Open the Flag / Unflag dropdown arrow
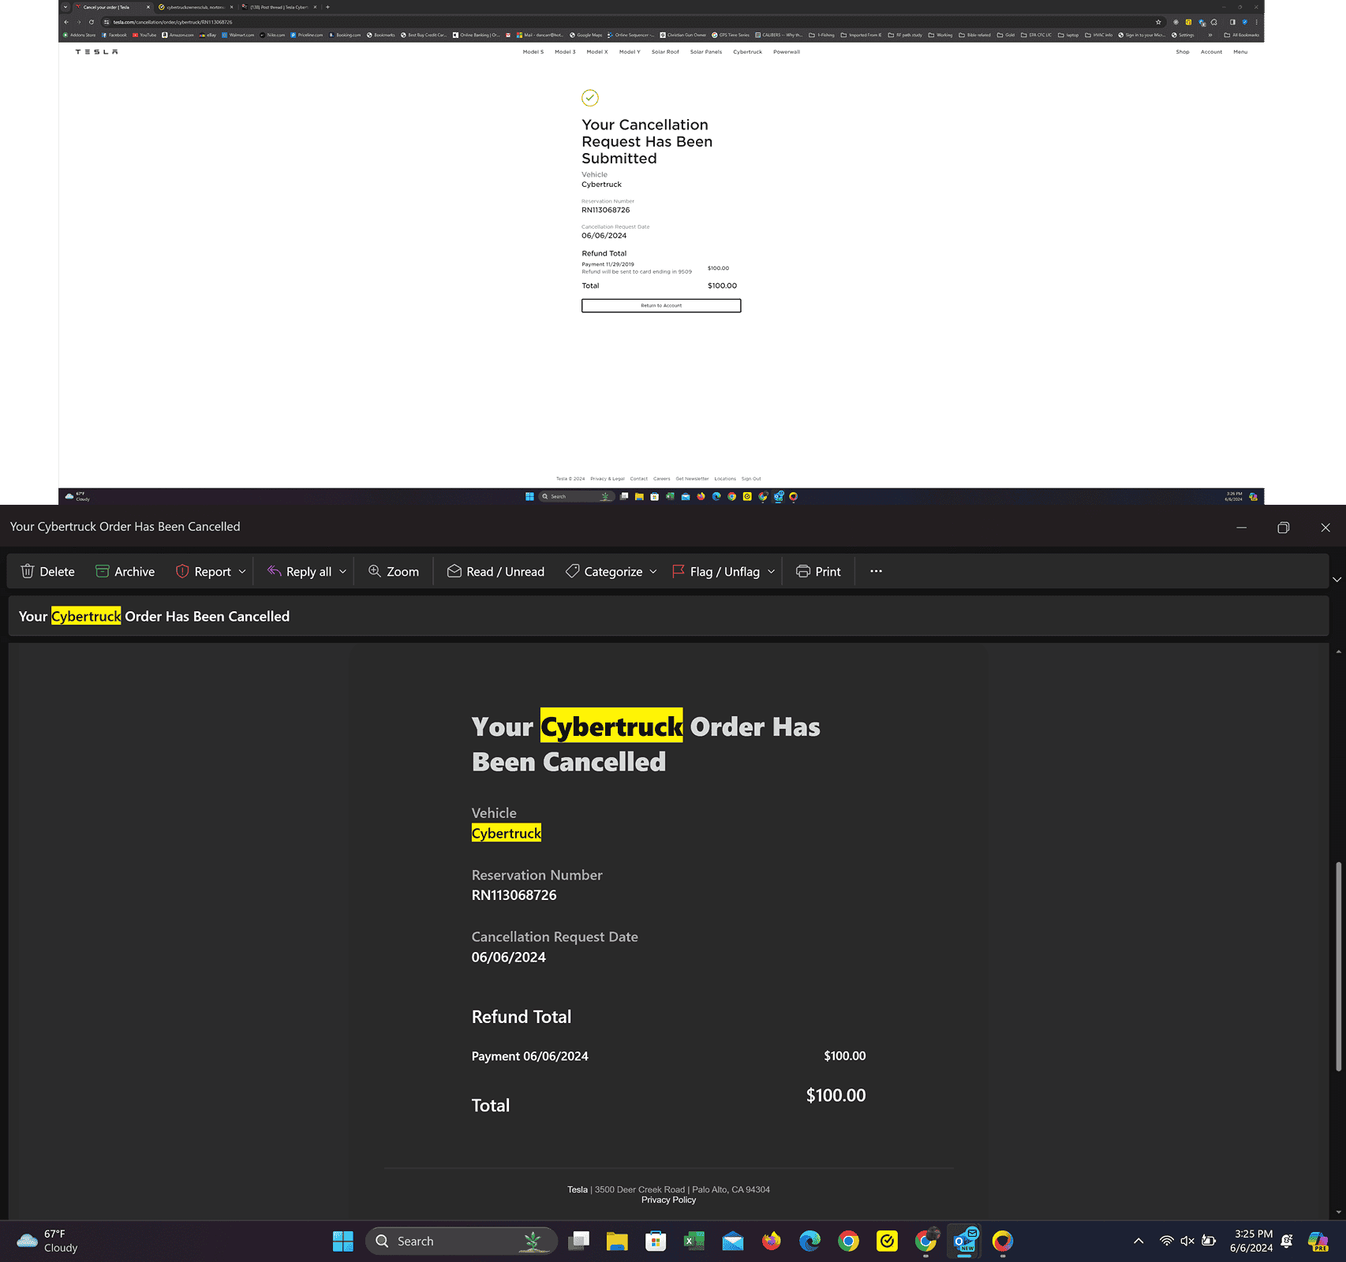The height and width of the screenshot is (1262, 1346). 771,572
